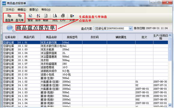Screen dimensions: 174x108
Task: Refresh the report with 刷新
Action: click(x=46, y=18)
